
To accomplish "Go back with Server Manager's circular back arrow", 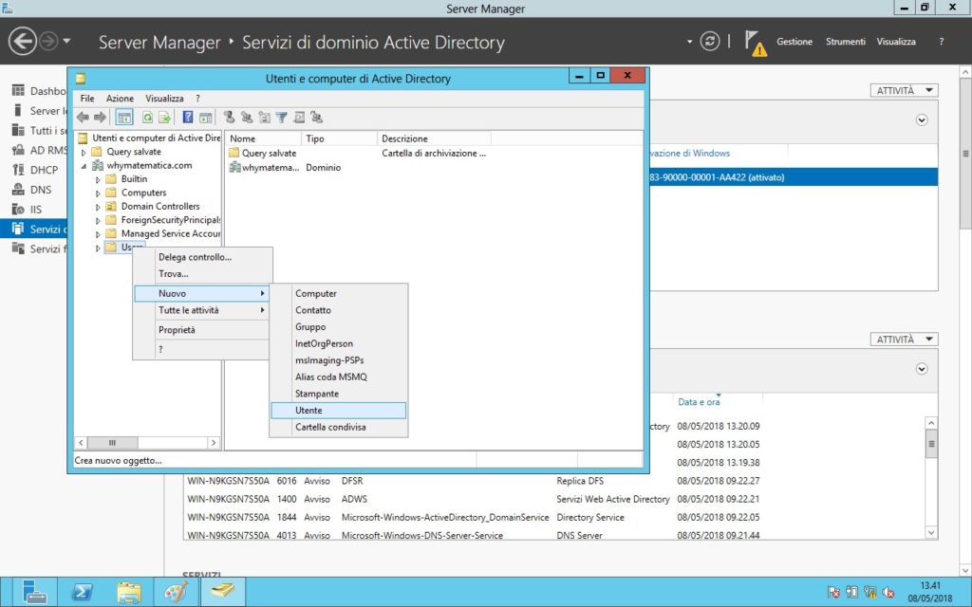I will (23, 42).
